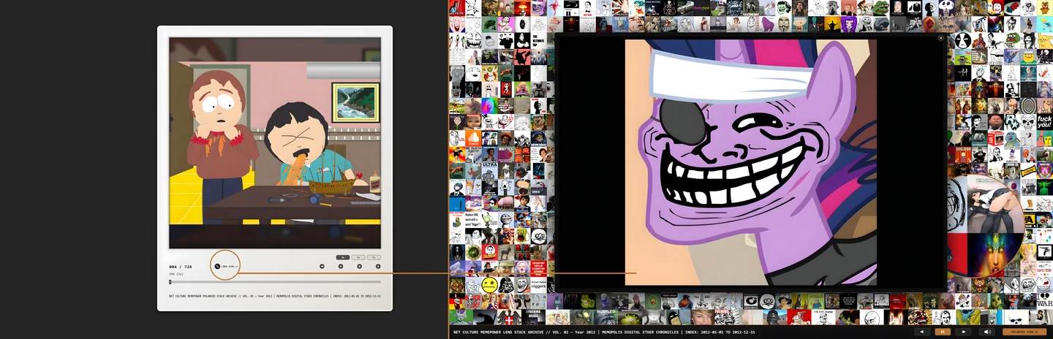The image size is (1053, 339).
Task: Click the South Park polaroid photo
Action: 275,143
